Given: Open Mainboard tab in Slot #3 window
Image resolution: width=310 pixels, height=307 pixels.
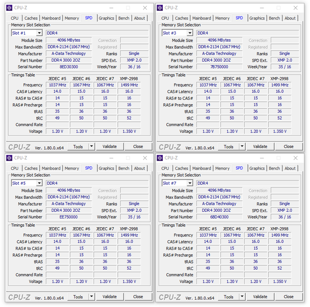Looking at the screenshot, I should pos(202,18).
